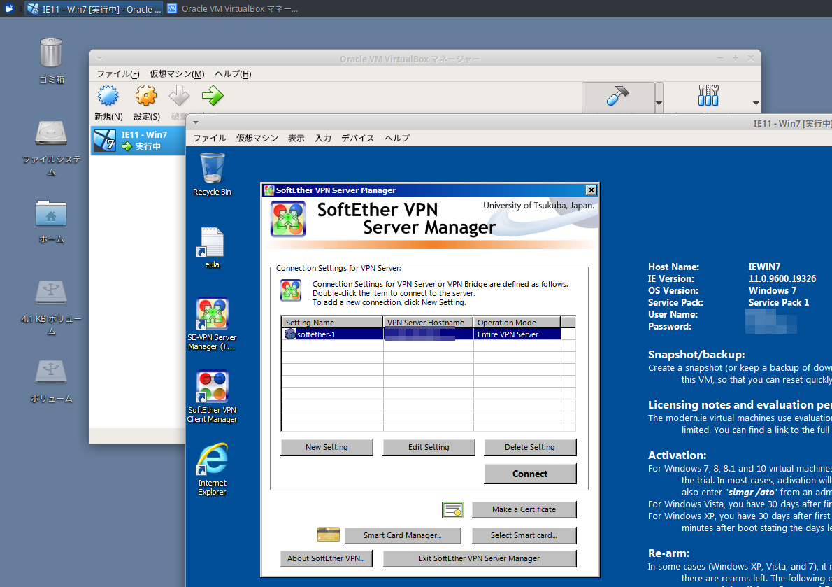Click the Connect button
Viewport: 832px width, 587px height.
click(529, 474)
